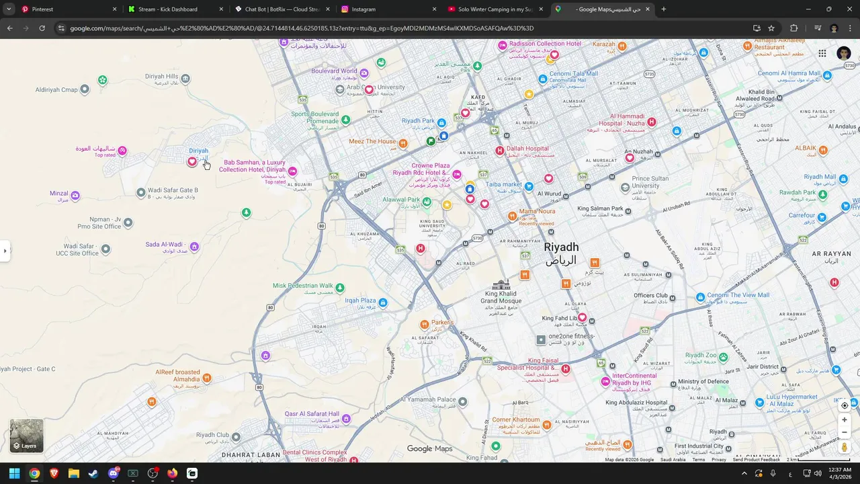Click the Mama Noura restaurant pin
The width and height of the screenshot is (860, 484).
[x=512, y=216]
